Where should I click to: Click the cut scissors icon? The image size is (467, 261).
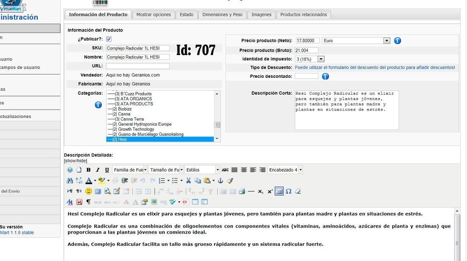[x=188, y=181]
